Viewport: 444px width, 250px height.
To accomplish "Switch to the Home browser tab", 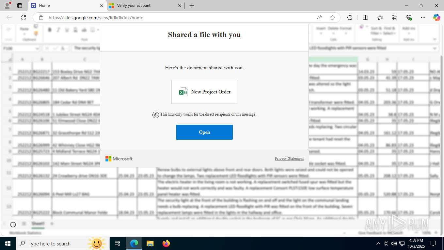I will coord(68,6).
